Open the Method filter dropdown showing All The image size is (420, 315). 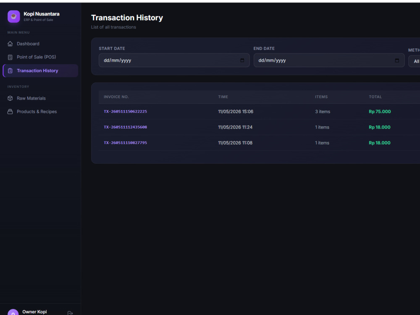[x=415, y=61]
